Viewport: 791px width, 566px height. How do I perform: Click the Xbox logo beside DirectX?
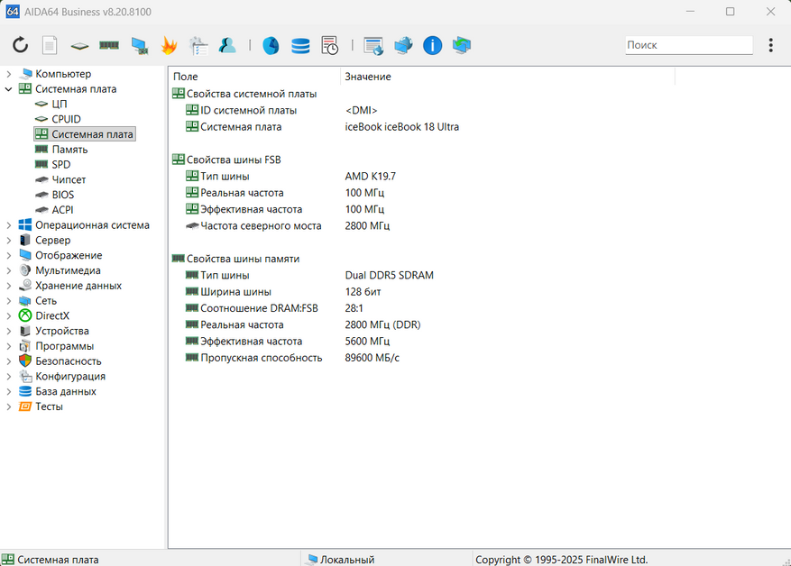coord(24,315)
